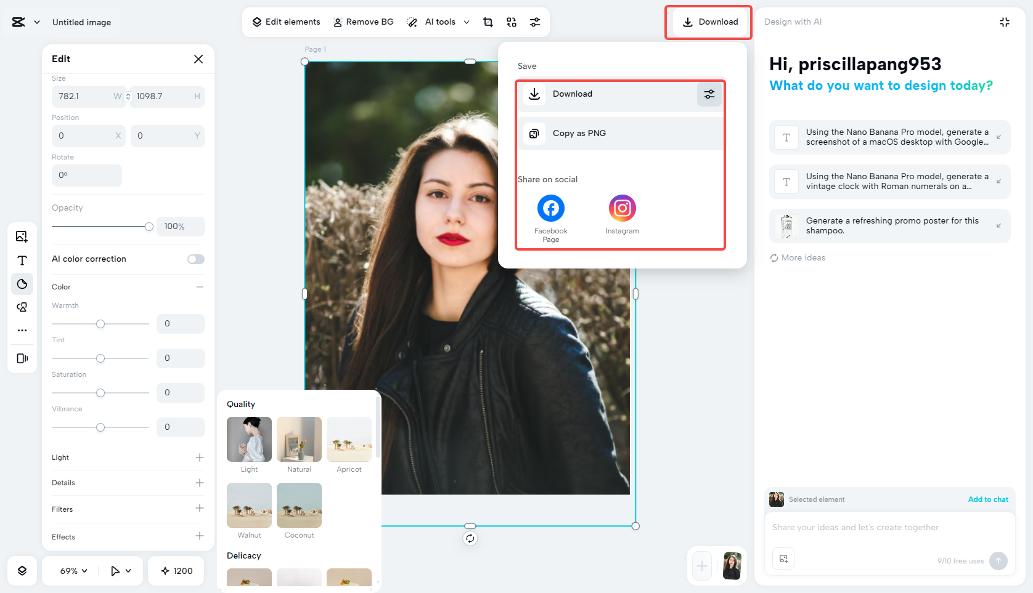The width and height of the screenshot is (1033, 593).
Task: Choose Copy as PNG
Action: (621, 134)
